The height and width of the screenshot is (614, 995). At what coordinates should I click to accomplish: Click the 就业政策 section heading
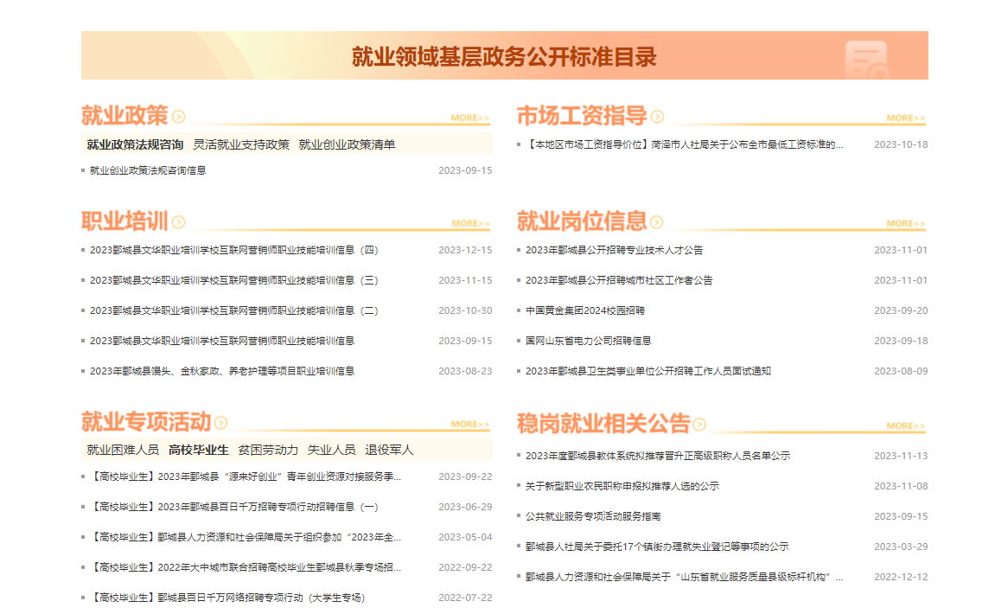coord(124,116)
